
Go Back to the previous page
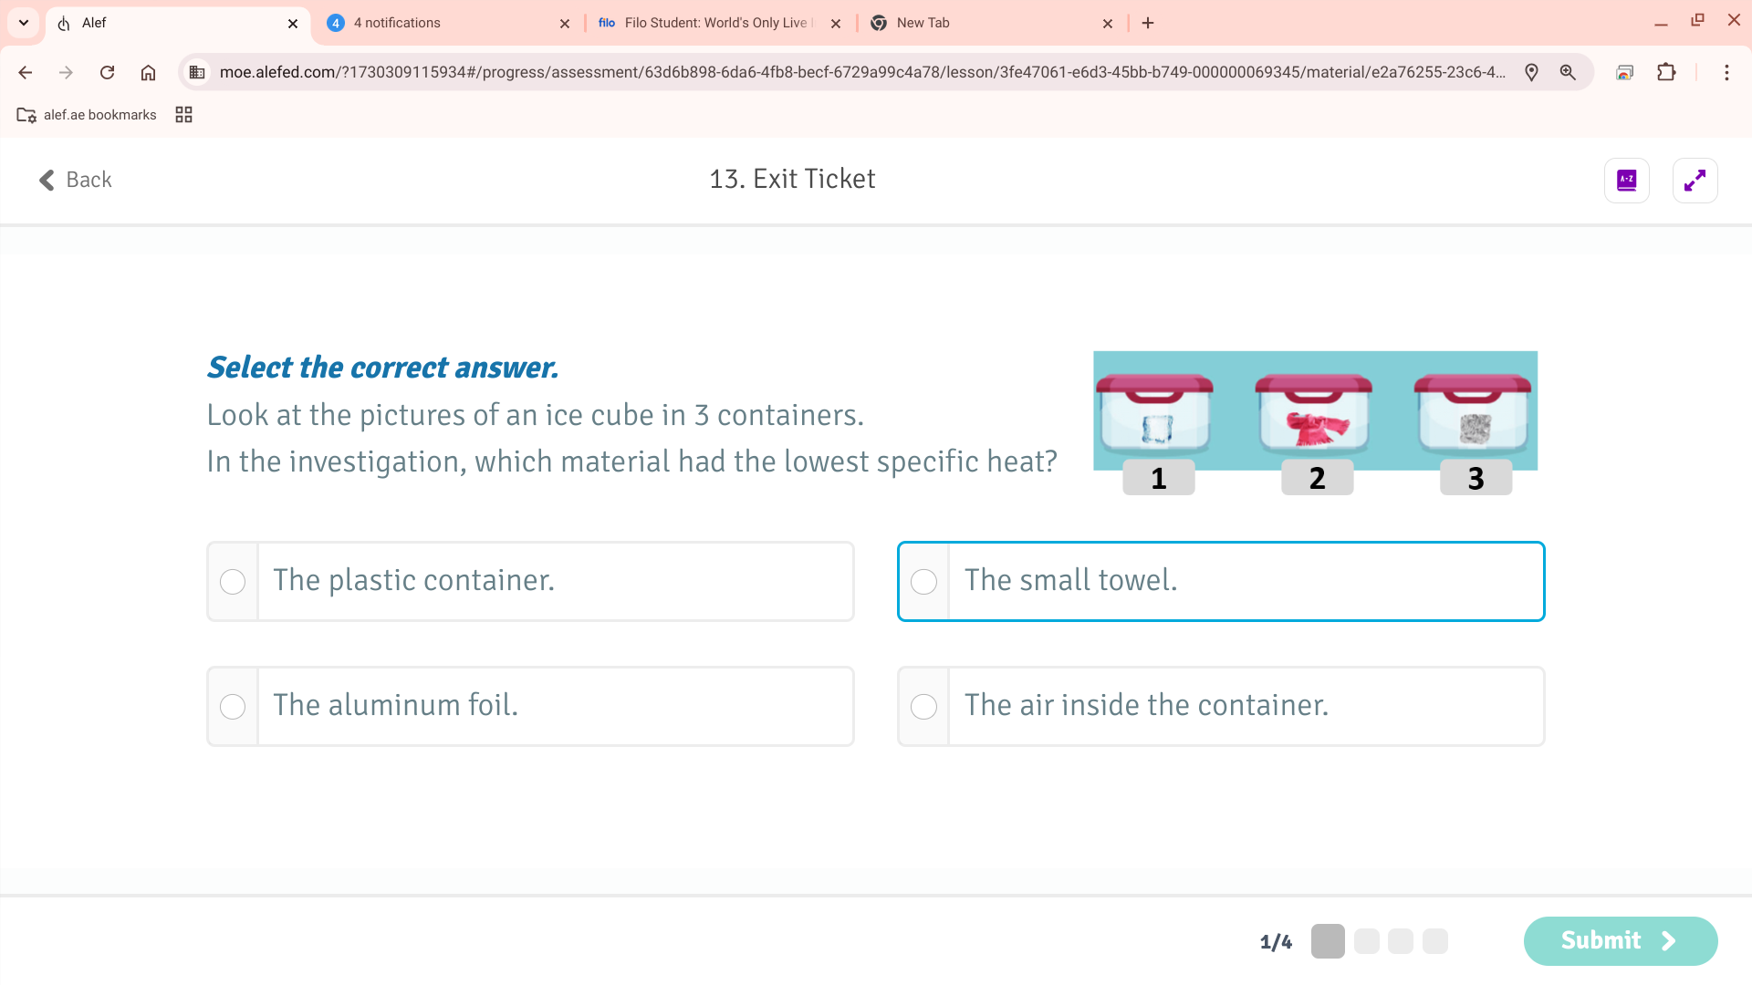pyautogui.click(x=76, y=180)
